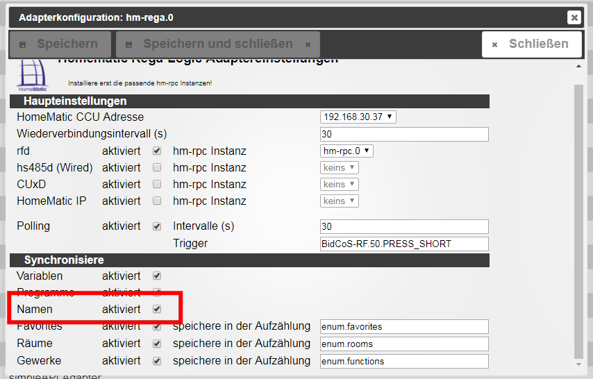593x379 pixels.
Task: Toggle the rfd aktiviert checkbox
Action: pyautogui.click(x=157, y=151)
